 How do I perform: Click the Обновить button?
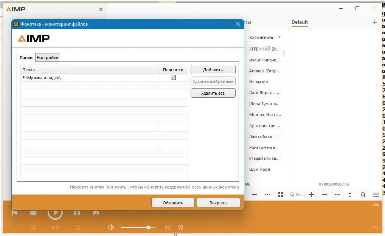pos(173,203)
